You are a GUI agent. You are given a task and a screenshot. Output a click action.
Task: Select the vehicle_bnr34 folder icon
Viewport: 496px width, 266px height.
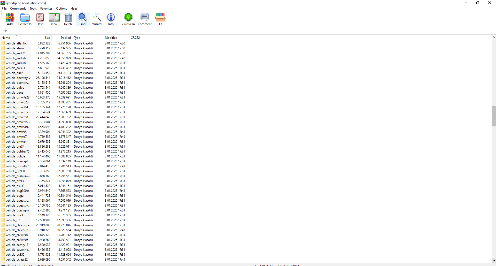coord(3,147)
